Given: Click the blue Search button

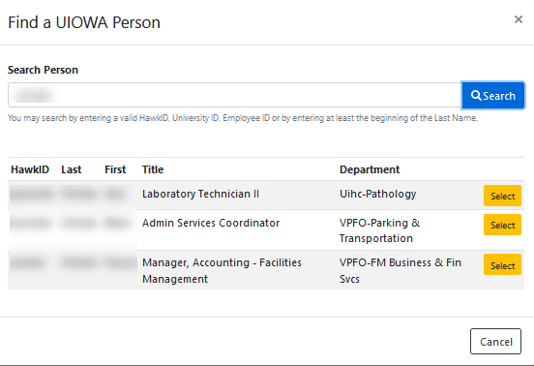Looking at the screenshot, I should coord(492,96).
